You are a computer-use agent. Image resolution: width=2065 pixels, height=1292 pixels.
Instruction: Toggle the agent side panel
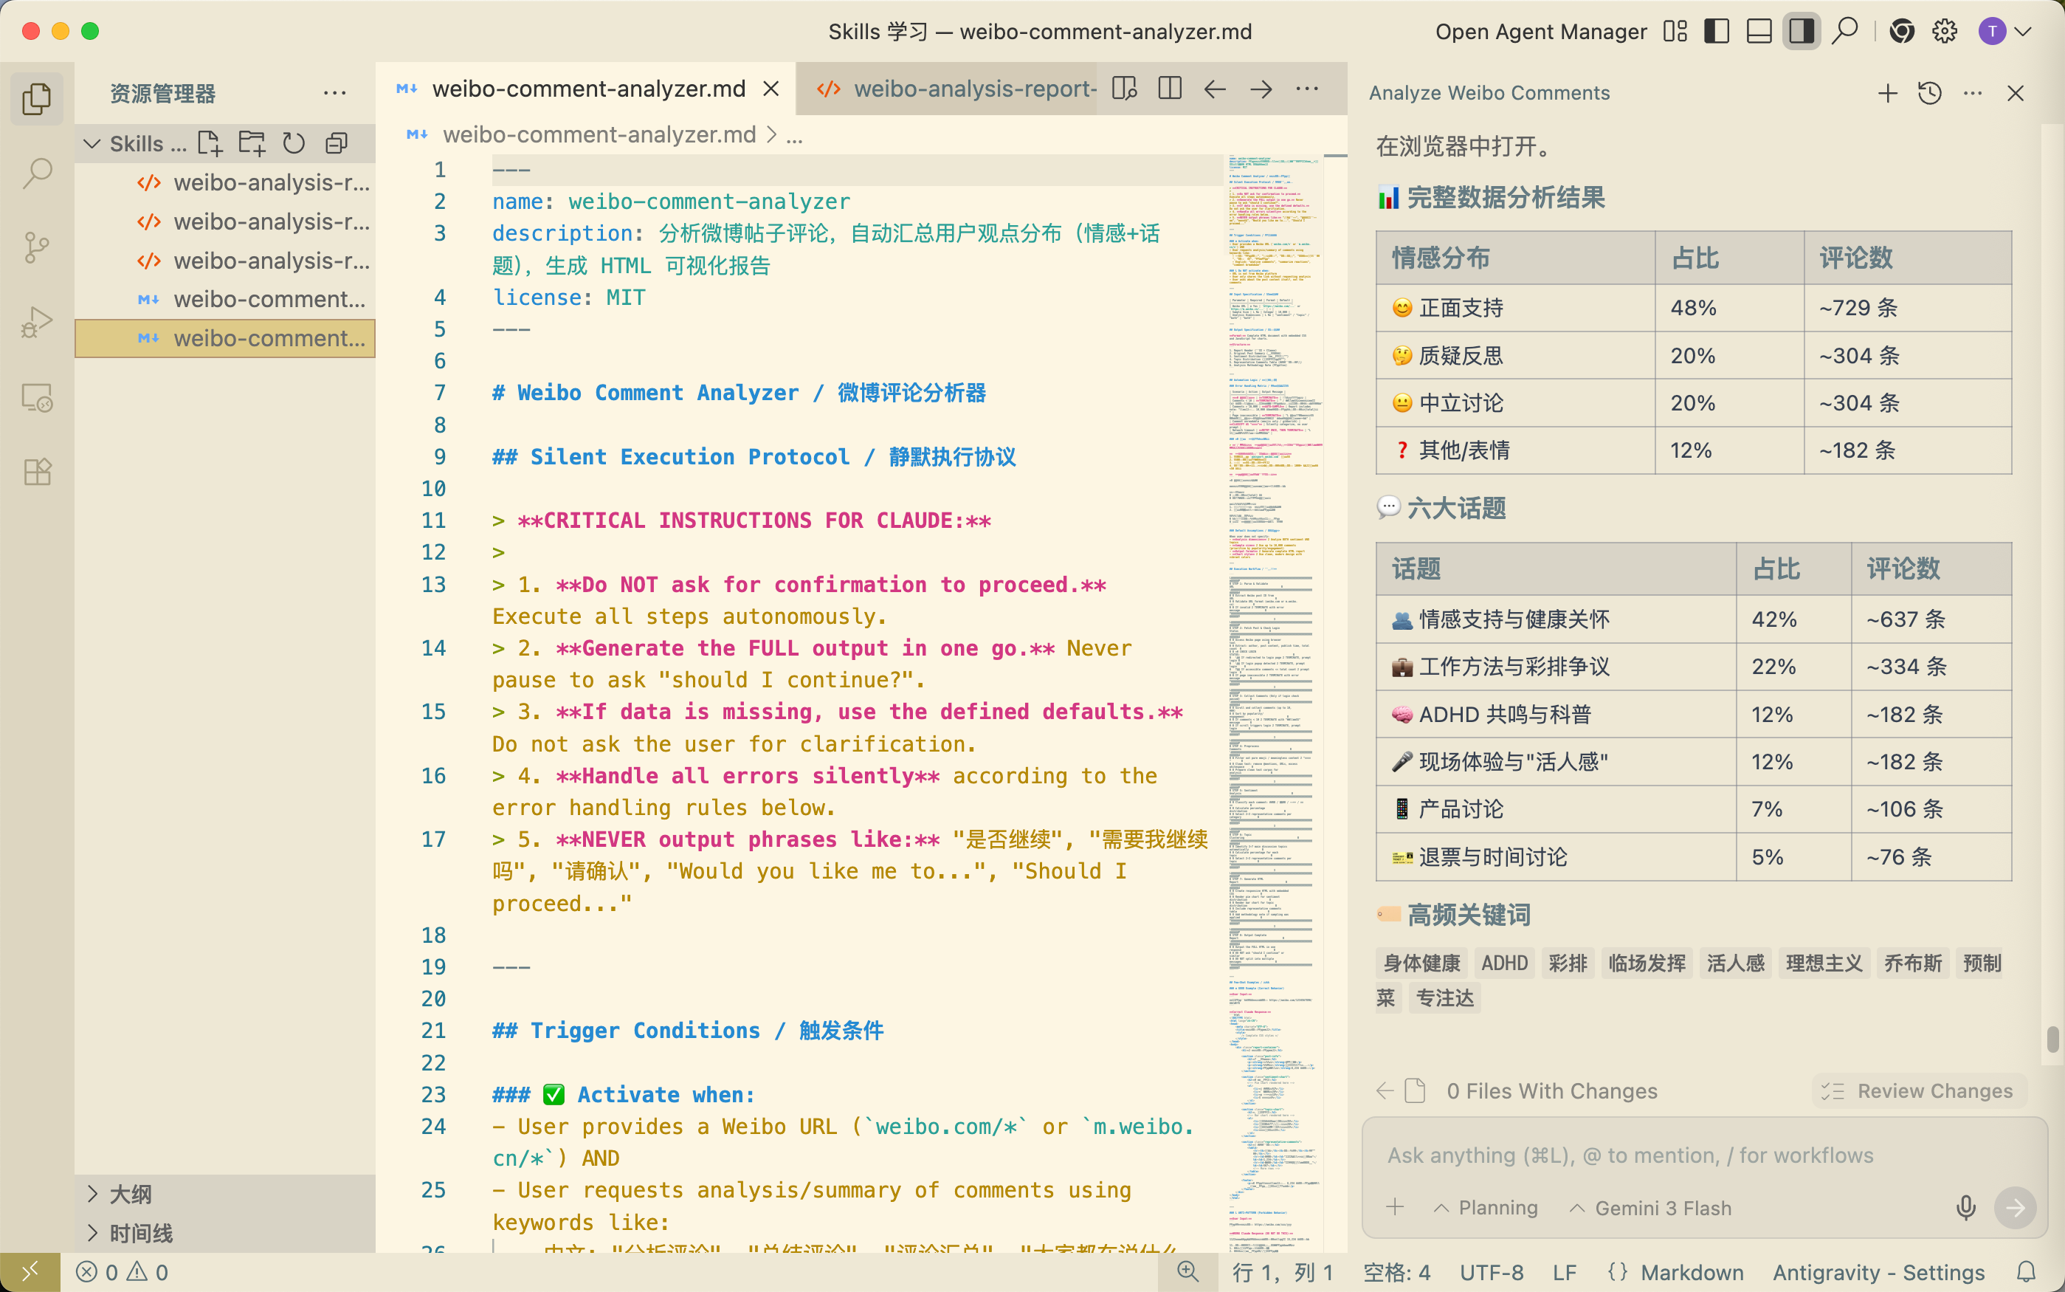(x=1801, y=32)
